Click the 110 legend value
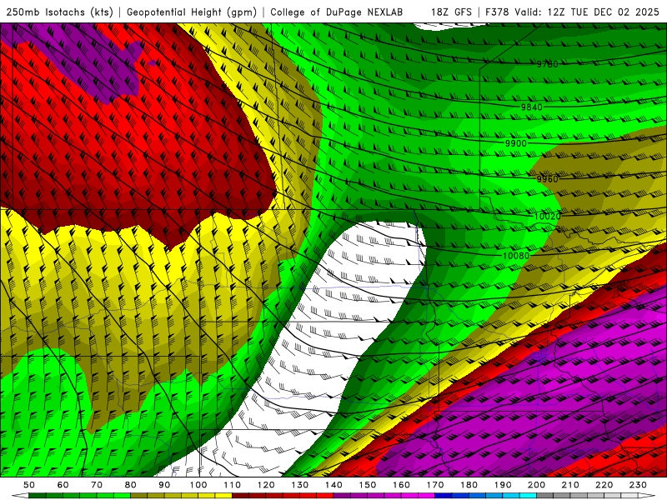 (x=233, y=485)
